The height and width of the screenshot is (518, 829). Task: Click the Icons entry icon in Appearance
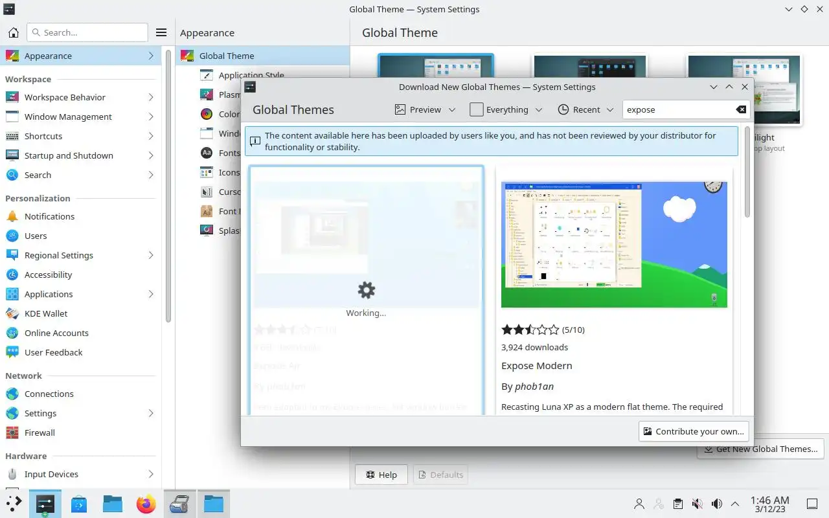coord(207,172)
